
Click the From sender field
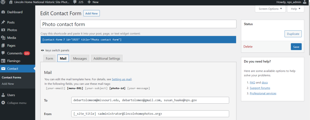[x=150, y=114]
